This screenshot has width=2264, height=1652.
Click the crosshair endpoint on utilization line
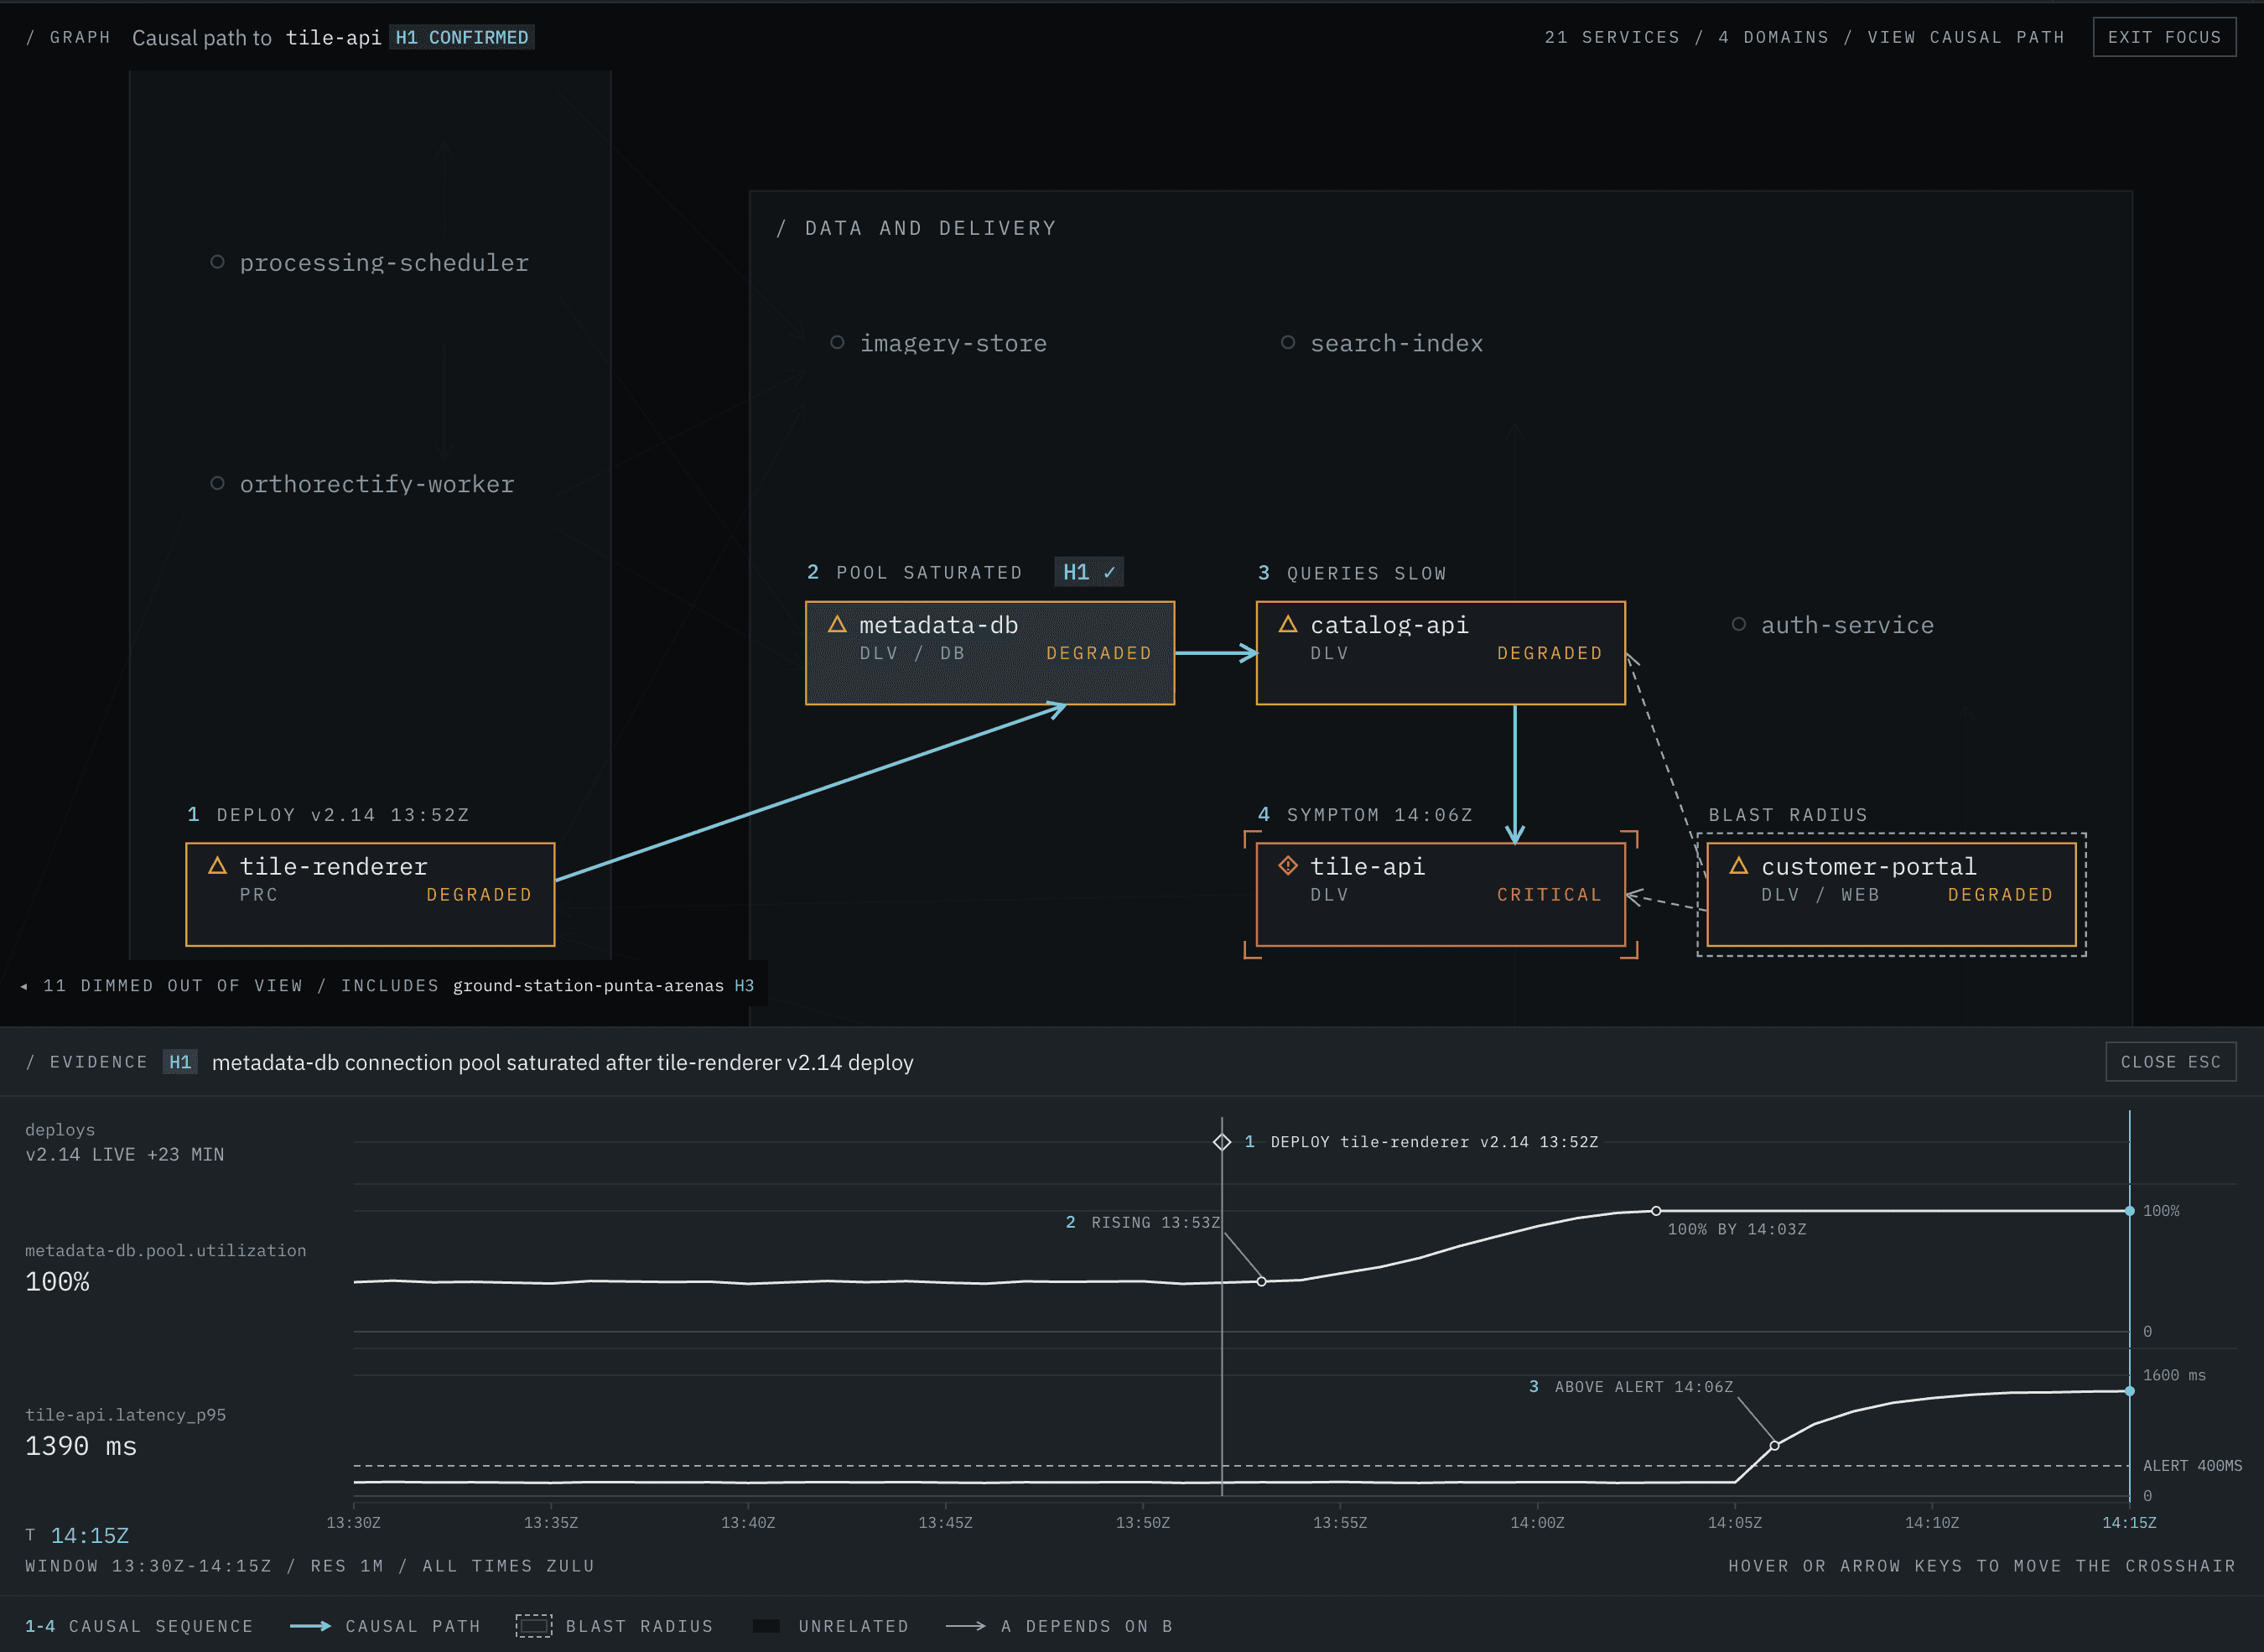pos(2130,1211)
